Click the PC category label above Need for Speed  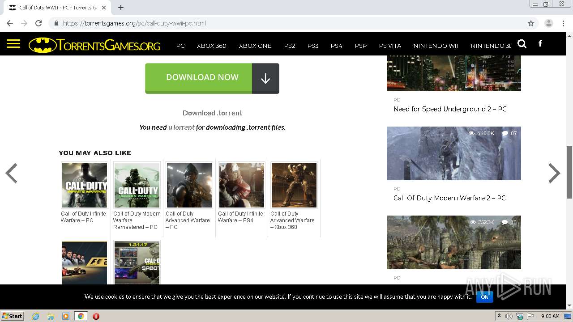pos(397,100)
